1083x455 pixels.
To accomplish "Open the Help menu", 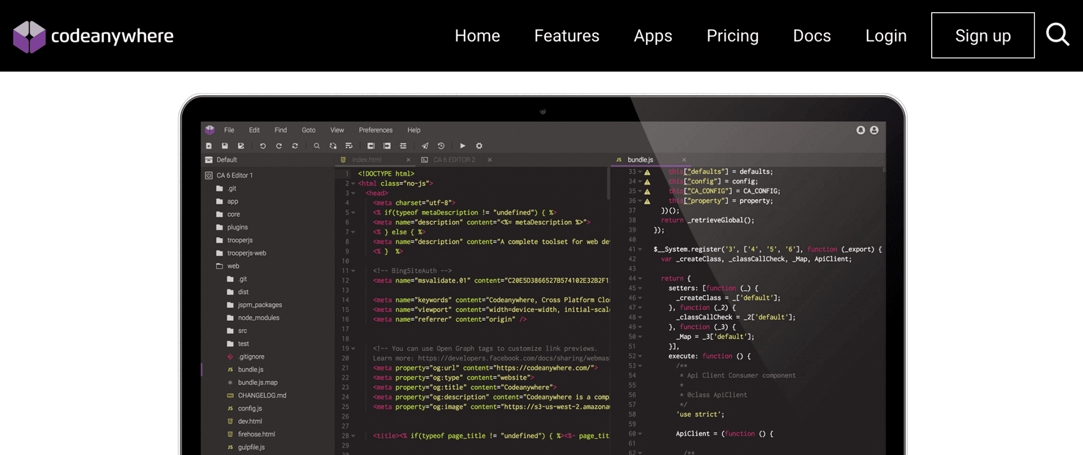I will [414, 130].
